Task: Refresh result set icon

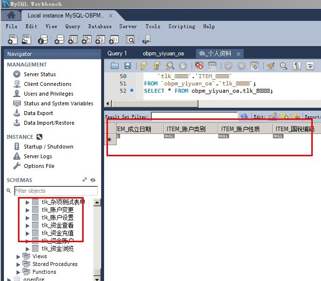Action: (x=244, y=116)
